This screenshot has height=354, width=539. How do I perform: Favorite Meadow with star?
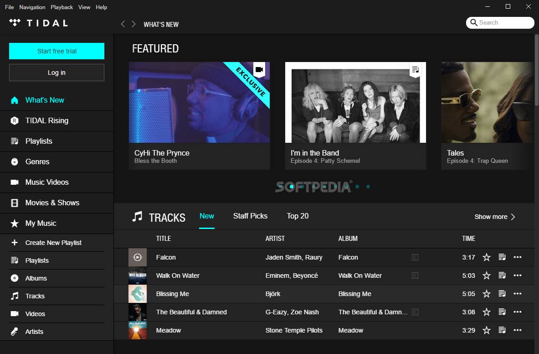pos(487,330)
